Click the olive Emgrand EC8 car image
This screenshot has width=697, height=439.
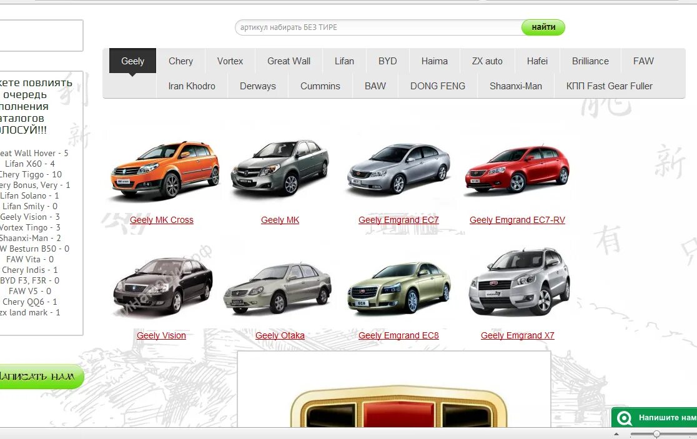pyautogui.click(x=398, y=288)
